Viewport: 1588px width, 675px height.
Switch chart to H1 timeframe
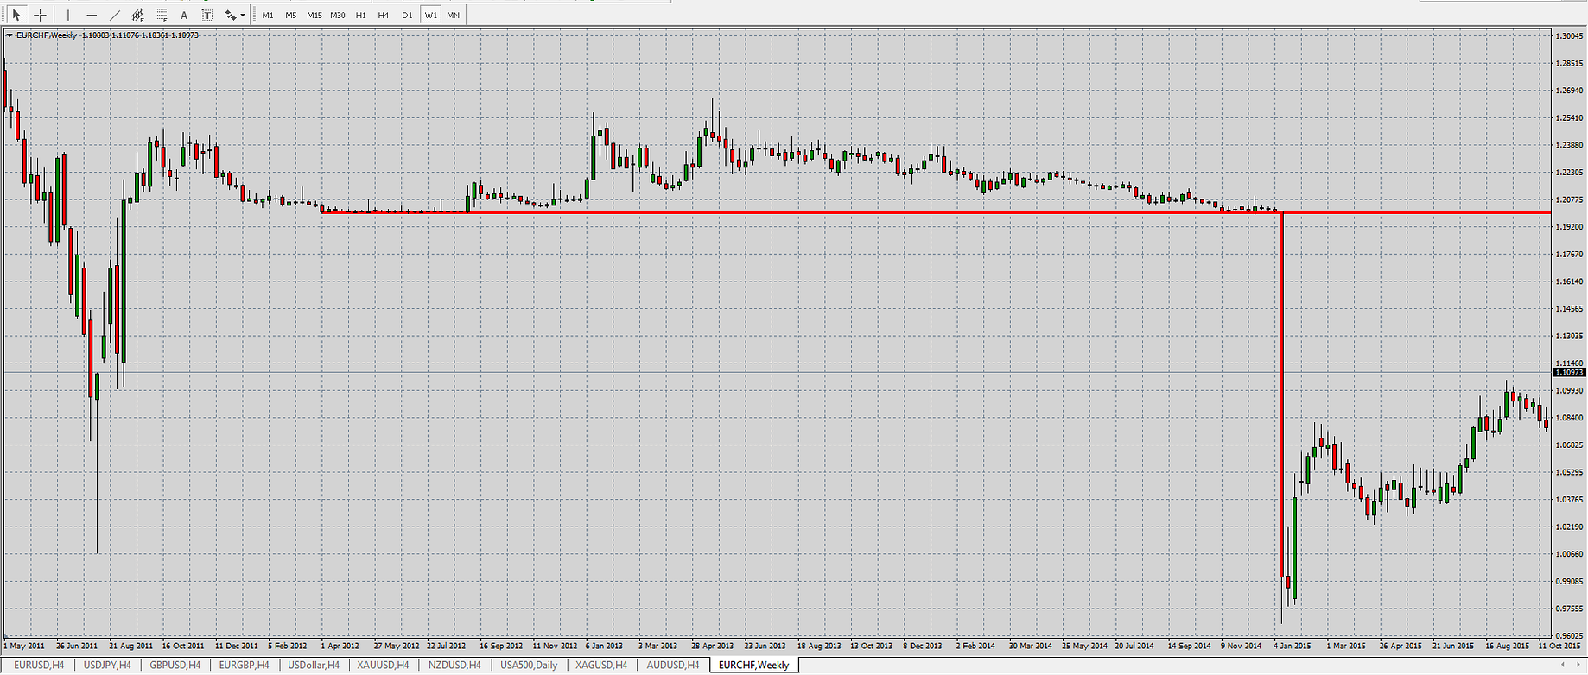[361, 15]
